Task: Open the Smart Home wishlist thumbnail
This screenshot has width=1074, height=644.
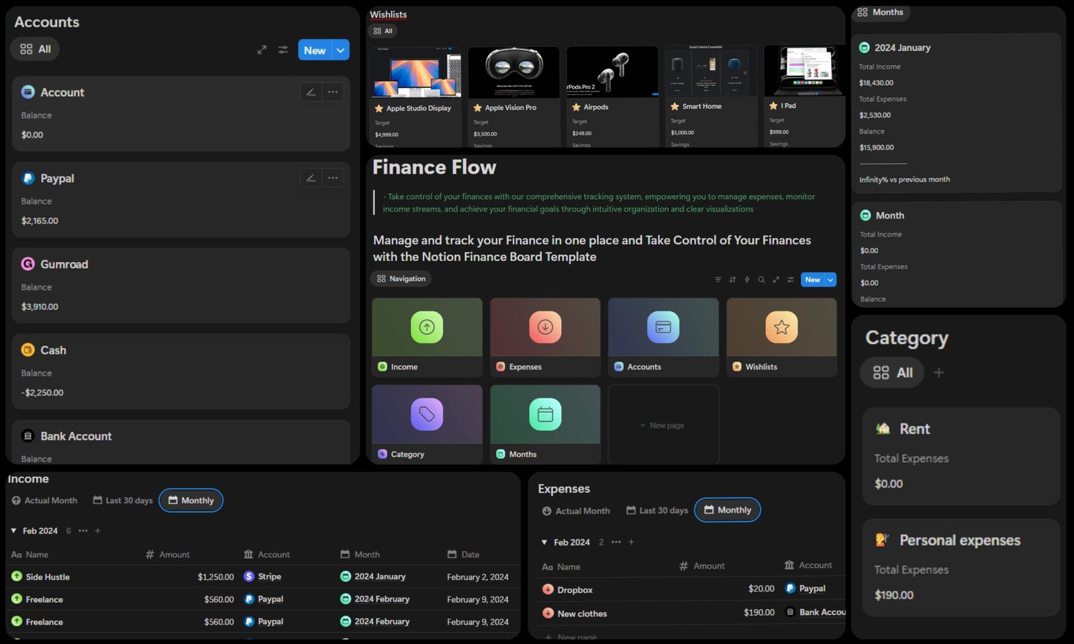Action: [711, 70]
